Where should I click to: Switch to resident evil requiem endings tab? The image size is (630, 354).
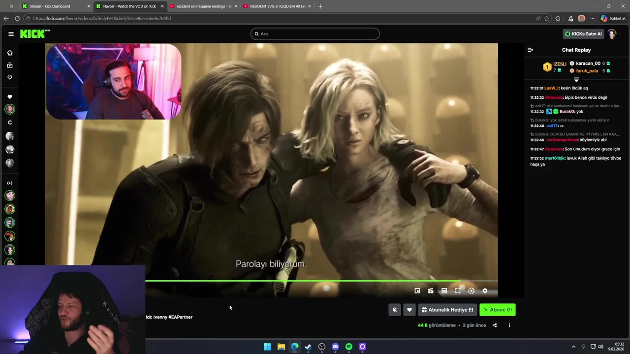pos(203,6)
